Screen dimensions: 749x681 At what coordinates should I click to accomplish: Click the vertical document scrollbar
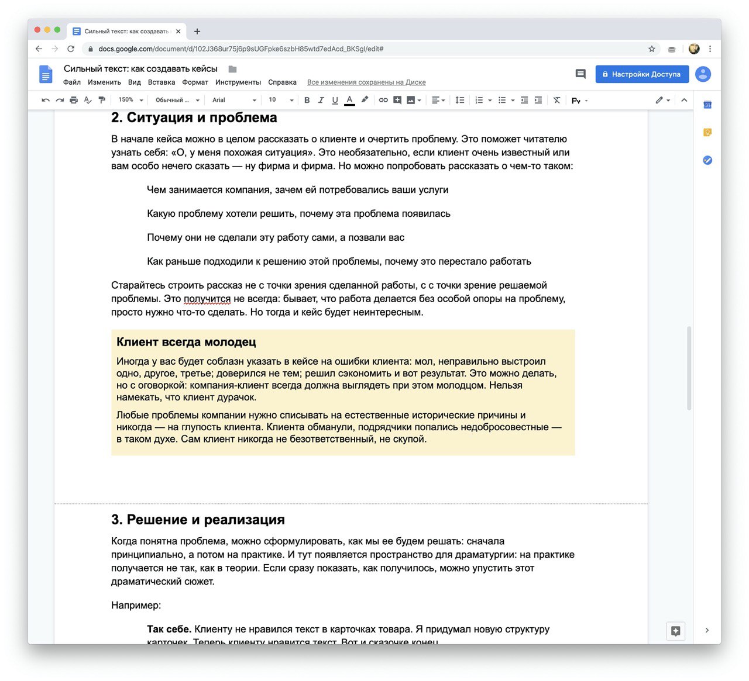tap(689, 368)
